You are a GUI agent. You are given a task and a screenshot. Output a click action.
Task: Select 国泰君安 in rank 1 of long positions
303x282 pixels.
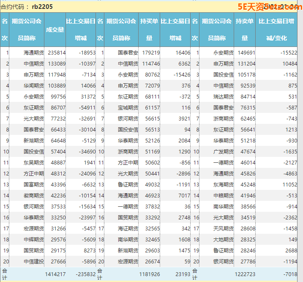tap(128, 53)
